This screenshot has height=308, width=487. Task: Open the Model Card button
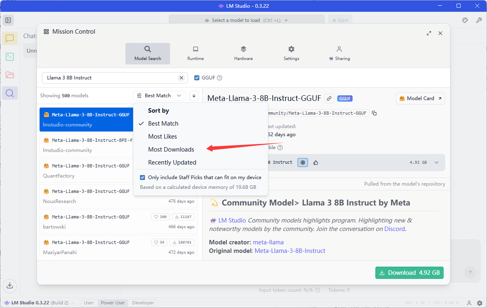420,98
